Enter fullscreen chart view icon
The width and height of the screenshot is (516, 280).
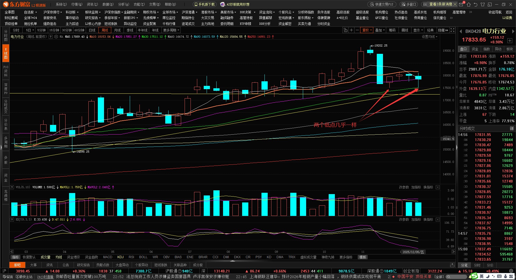click(453, 30)
